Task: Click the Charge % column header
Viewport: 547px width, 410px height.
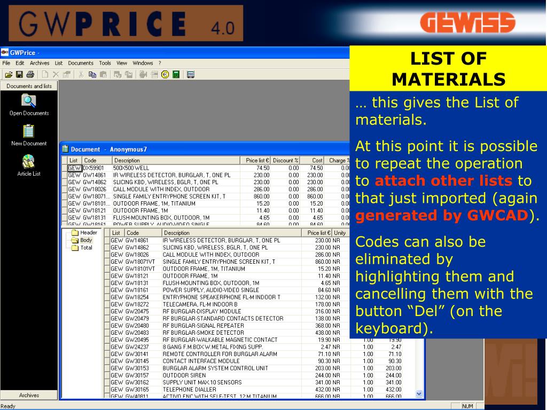Action: [337, 160]
